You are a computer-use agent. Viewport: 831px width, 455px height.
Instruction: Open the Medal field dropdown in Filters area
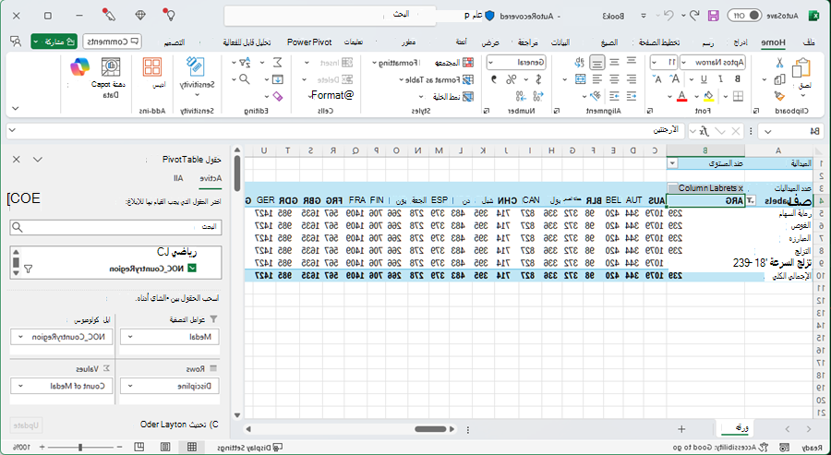(130, 337)
